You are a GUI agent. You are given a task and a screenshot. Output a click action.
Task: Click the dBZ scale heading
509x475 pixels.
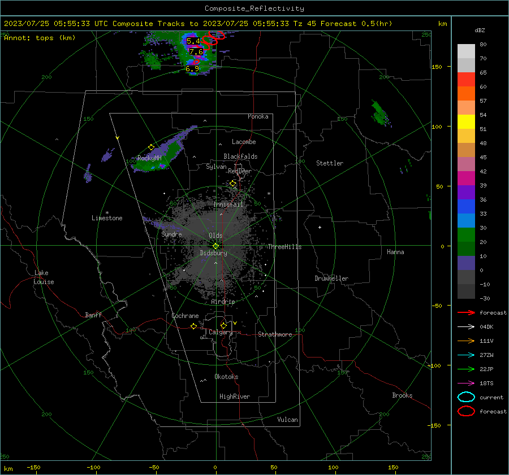point(480,30)
